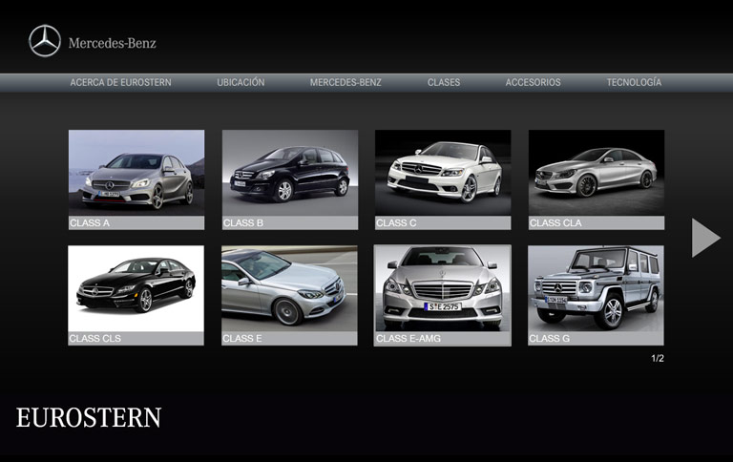Viewport: 733px width, 462px height.
Task: Pick the Class E-AMG thumbnail
Action: (443, 288)
